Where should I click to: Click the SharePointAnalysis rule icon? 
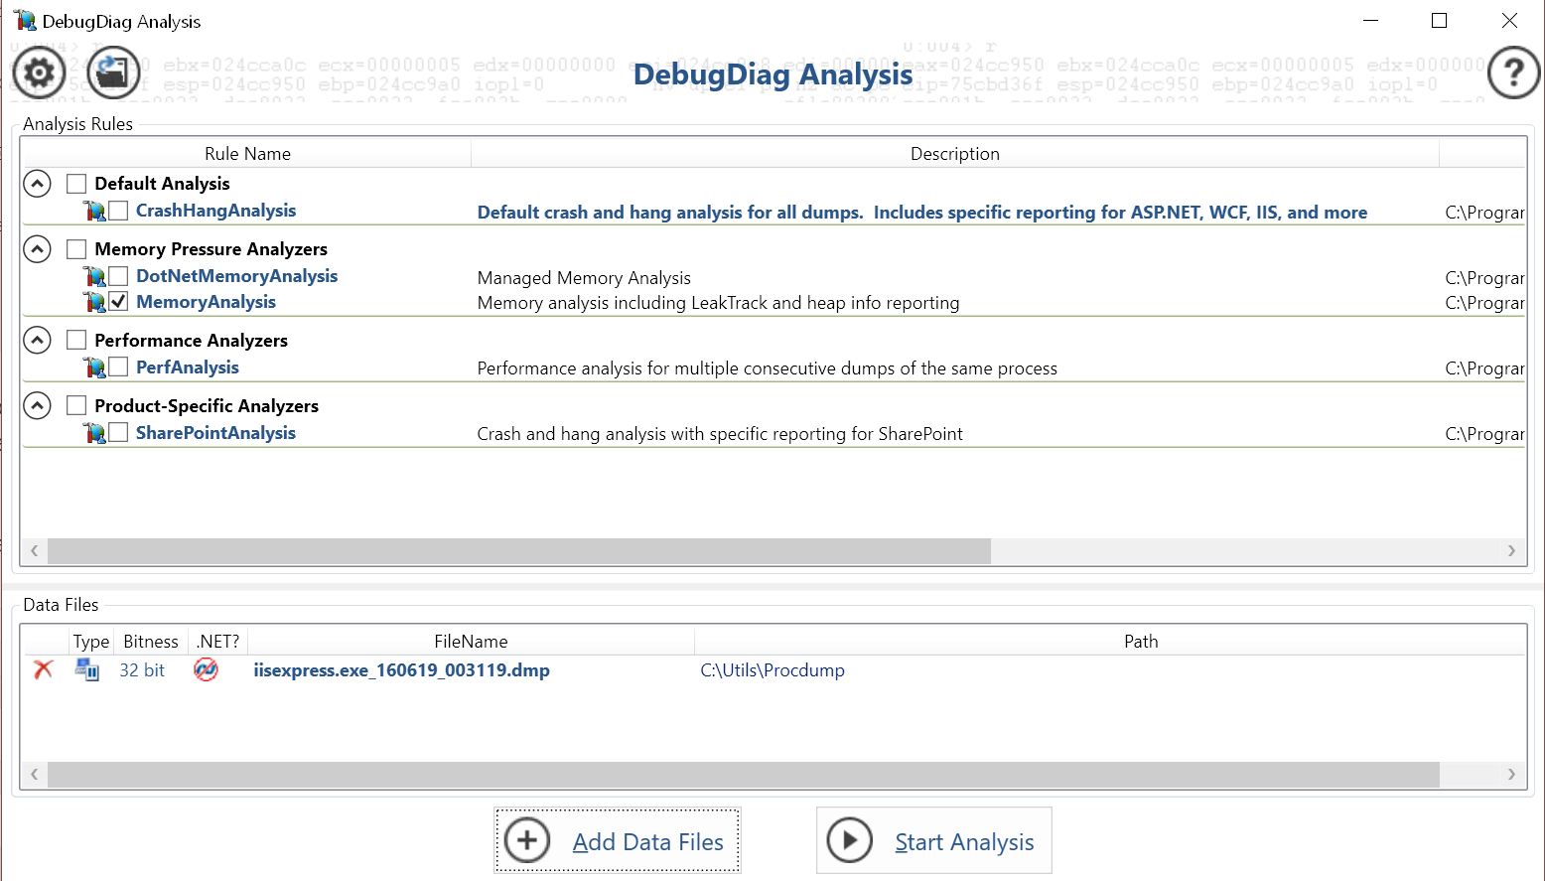[94, 433]
